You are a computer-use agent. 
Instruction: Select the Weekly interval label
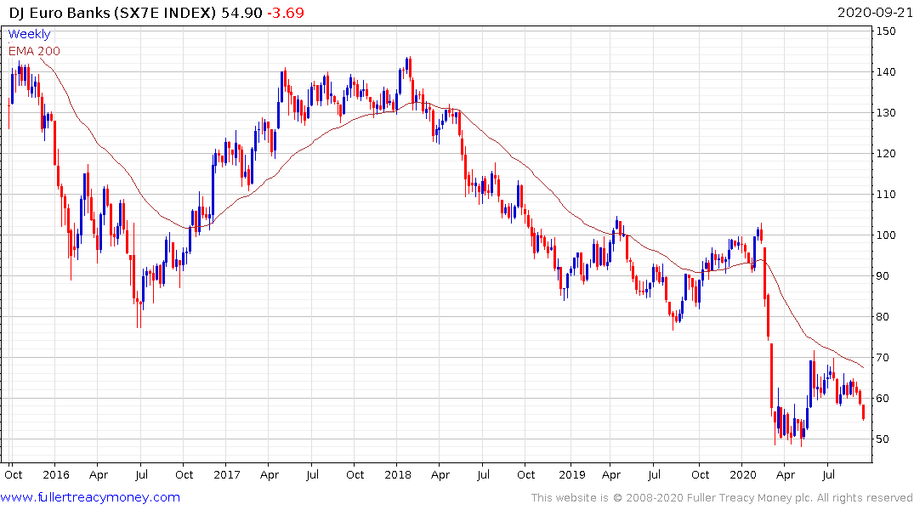[29, 34]
